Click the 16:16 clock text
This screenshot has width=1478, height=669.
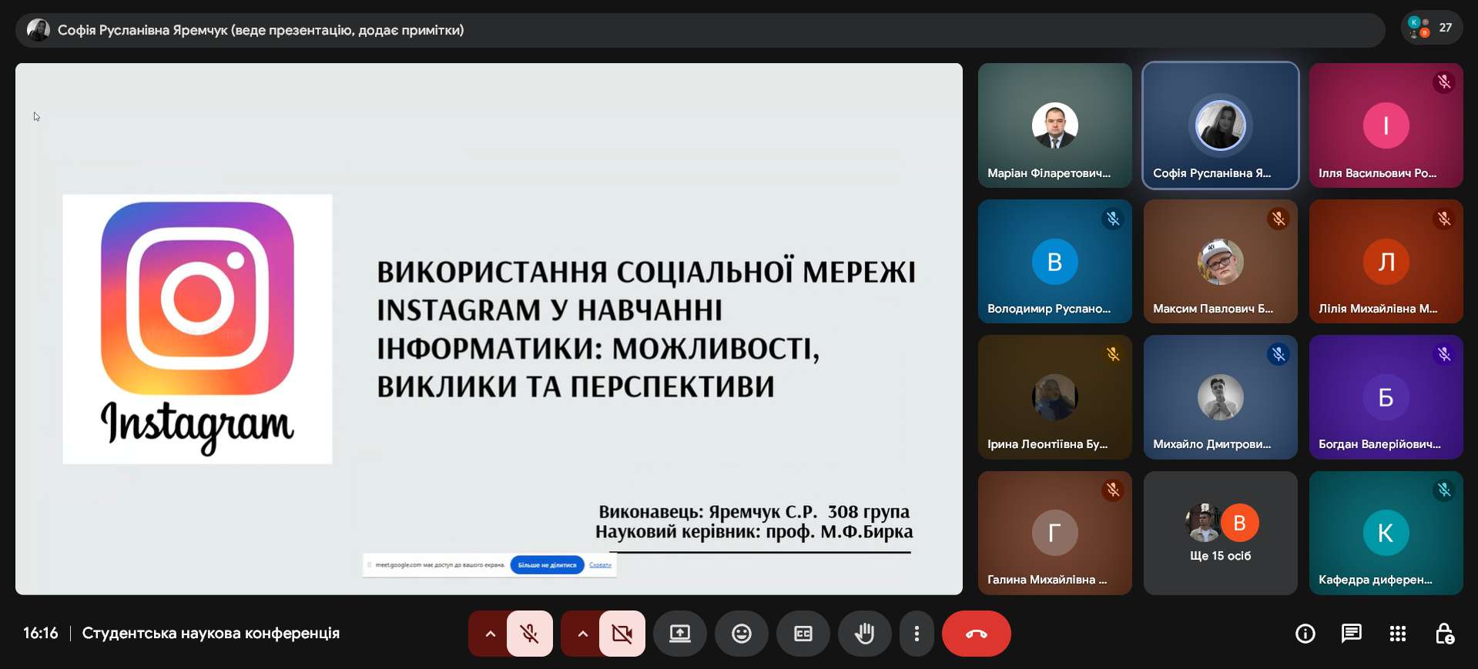(x=41, y=633)
